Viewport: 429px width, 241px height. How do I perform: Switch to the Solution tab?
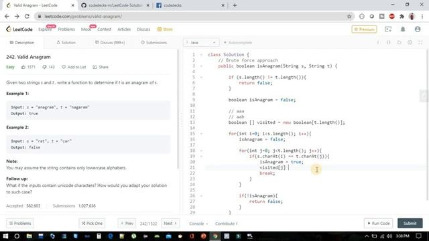click(x=66, y=43)
